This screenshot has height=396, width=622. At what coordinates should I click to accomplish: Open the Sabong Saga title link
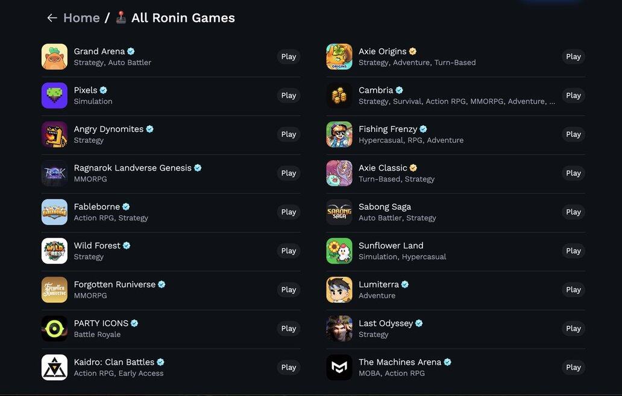(385, 207)
